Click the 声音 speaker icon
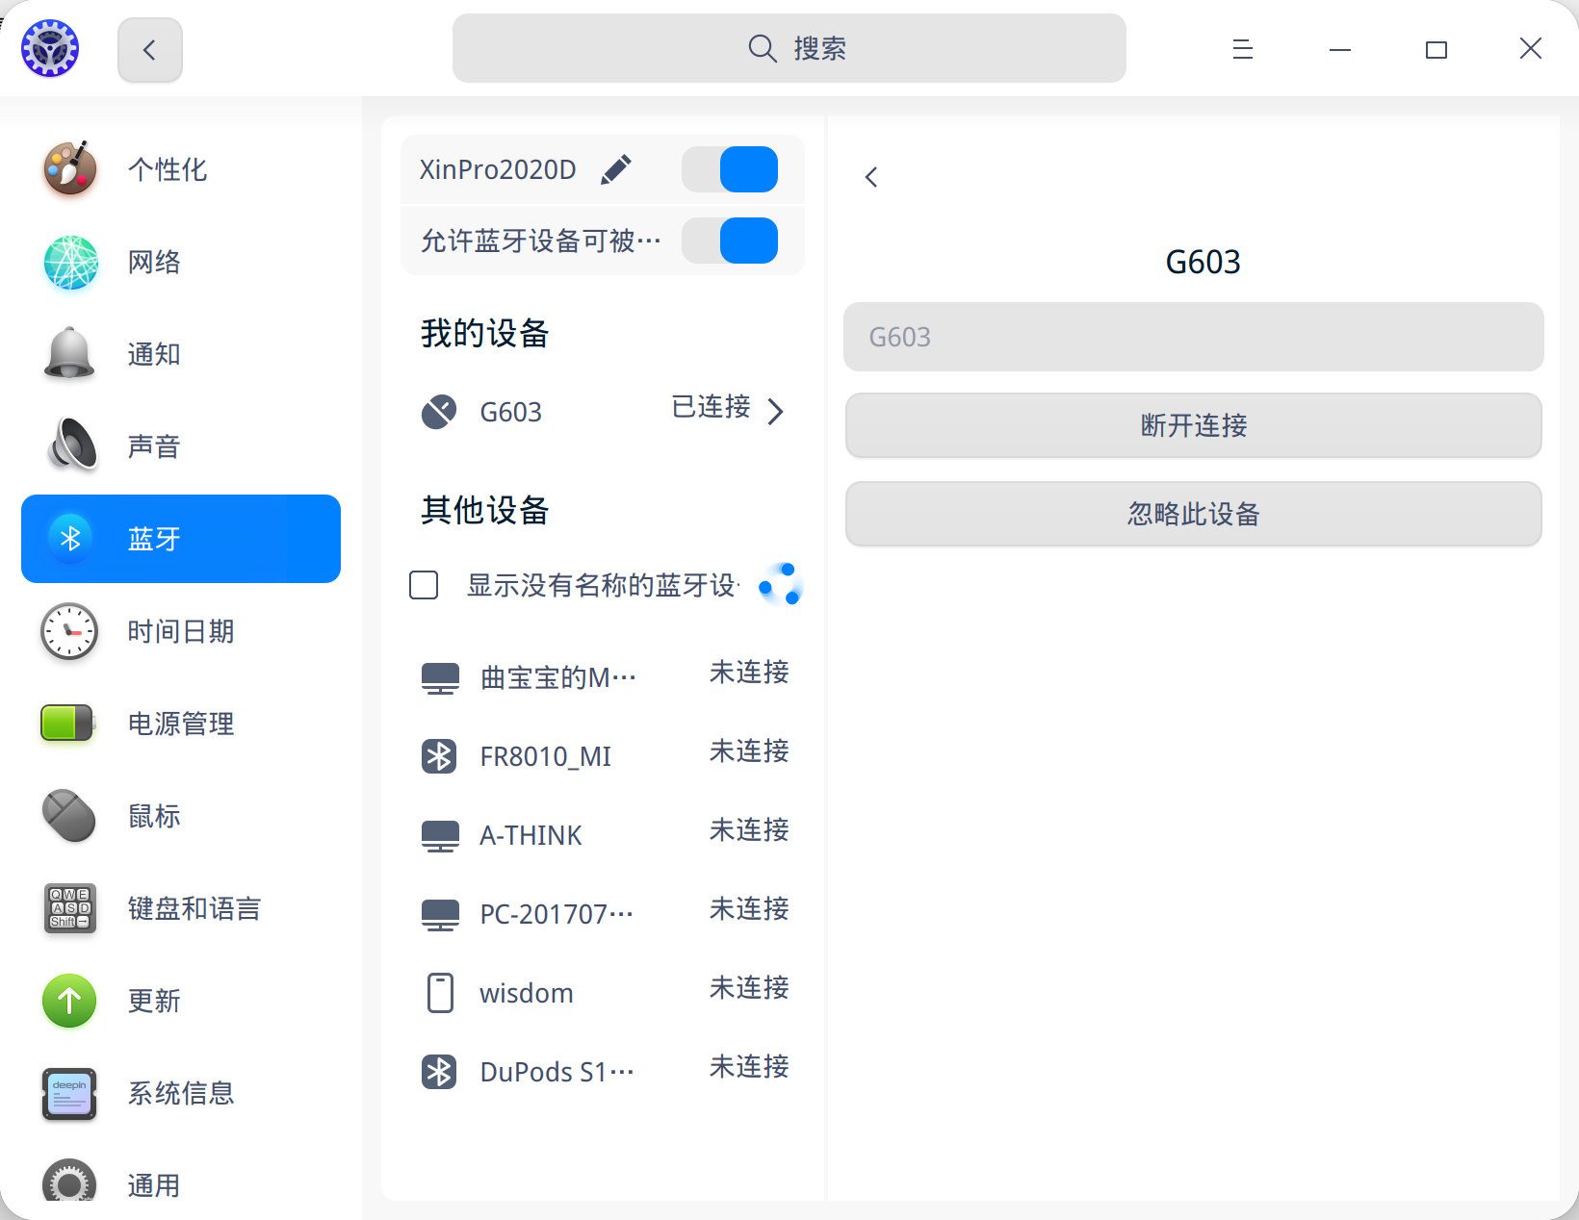The width and height of the screenshot is (1579, 1220). click(68, 445)
